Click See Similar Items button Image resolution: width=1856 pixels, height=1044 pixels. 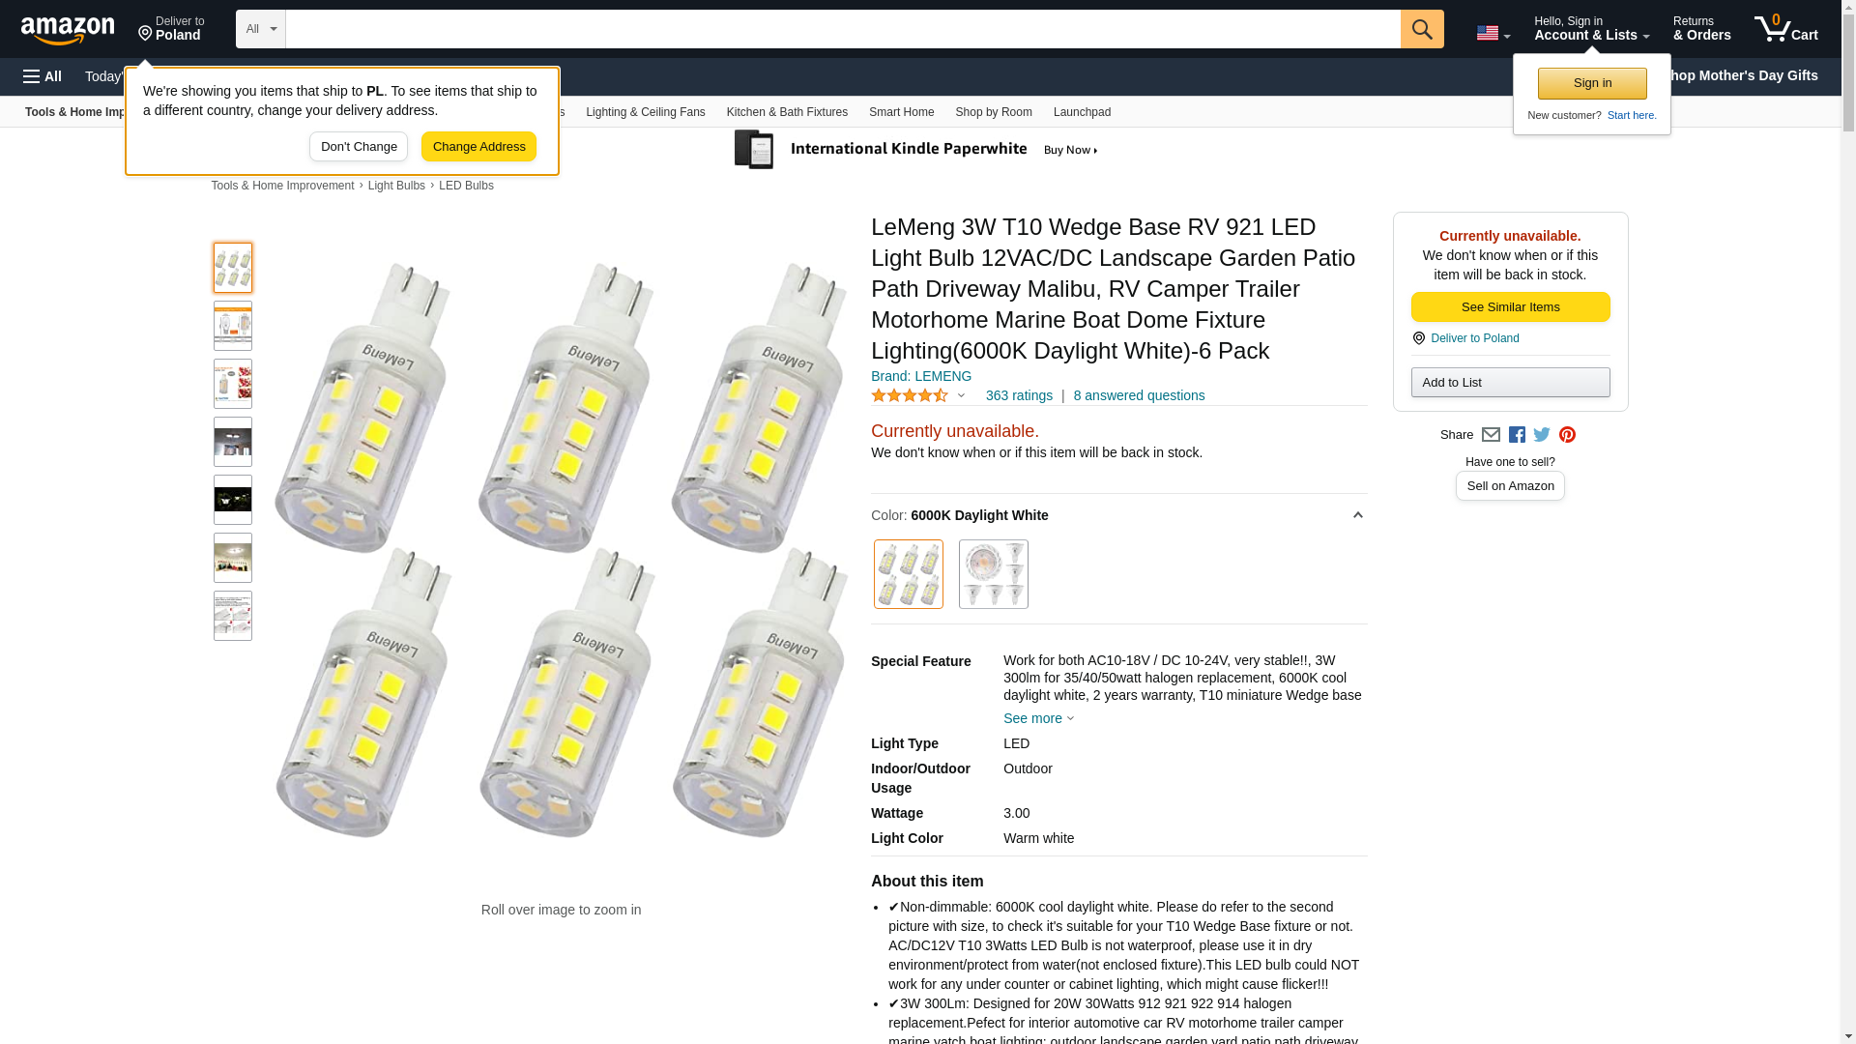tap(1510, 307)
